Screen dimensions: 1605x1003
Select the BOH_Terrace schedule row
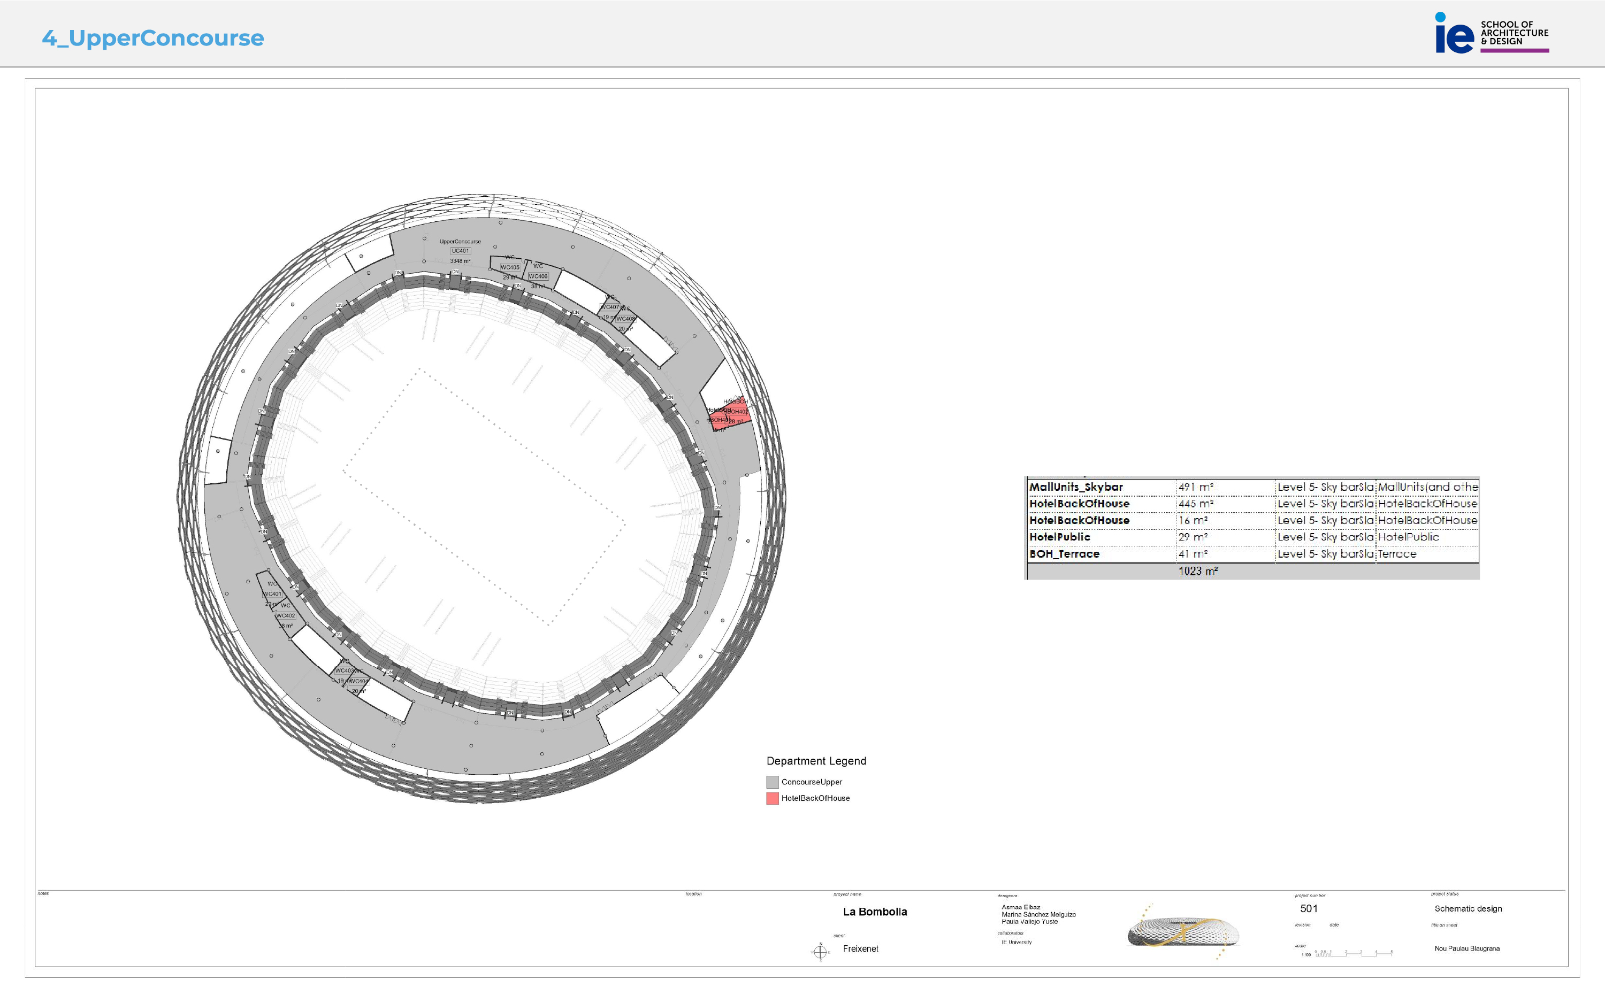(1064, 554)
